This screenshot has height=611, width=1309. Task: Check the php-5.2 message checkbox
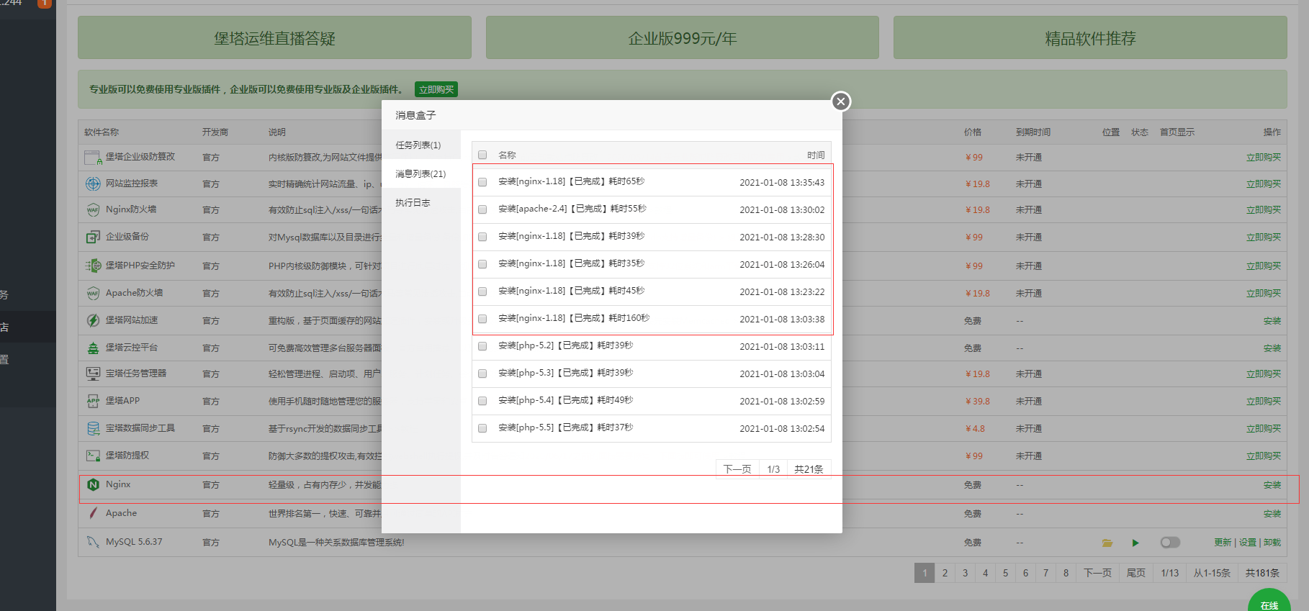click(482, 346)
